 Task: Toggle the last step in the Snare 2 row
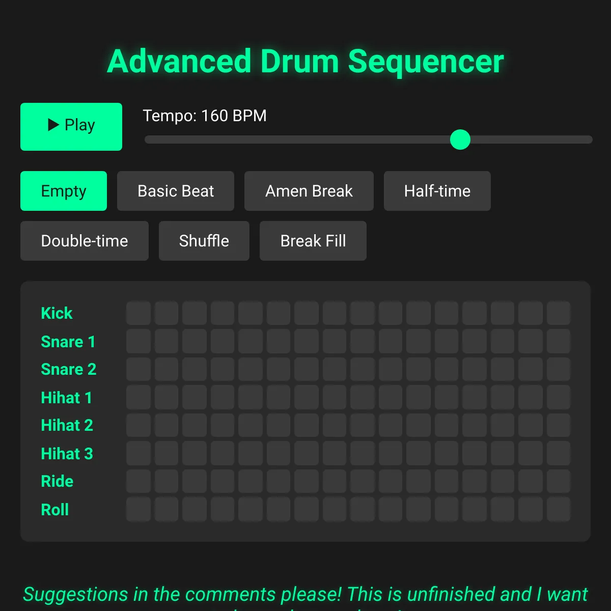click(x=559, y=369)
